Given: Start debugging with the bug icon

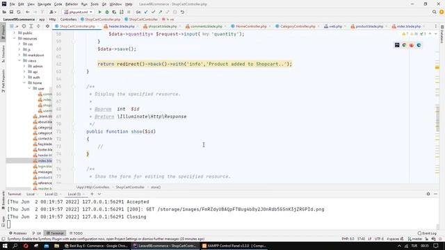Looking at the screenshot, I should coord(107,12).
